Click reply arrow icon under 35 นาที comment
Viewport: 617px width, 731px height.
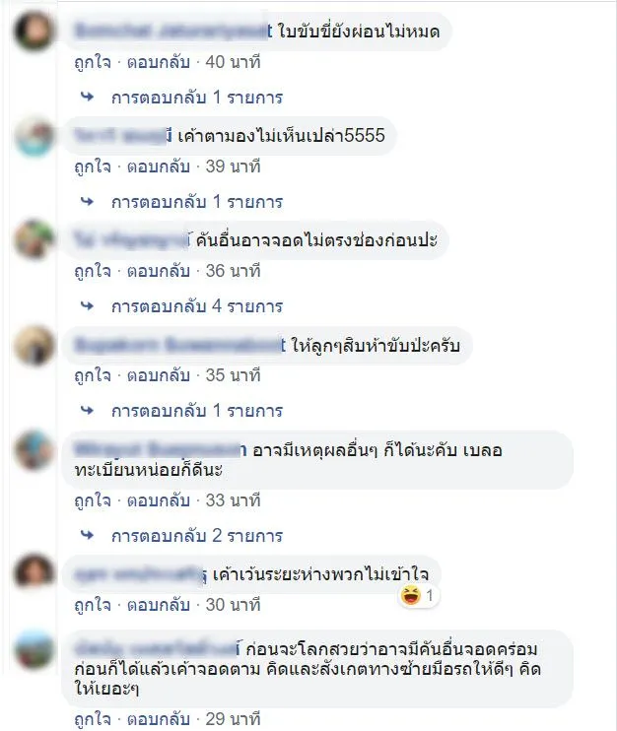[x=87, y=410]
